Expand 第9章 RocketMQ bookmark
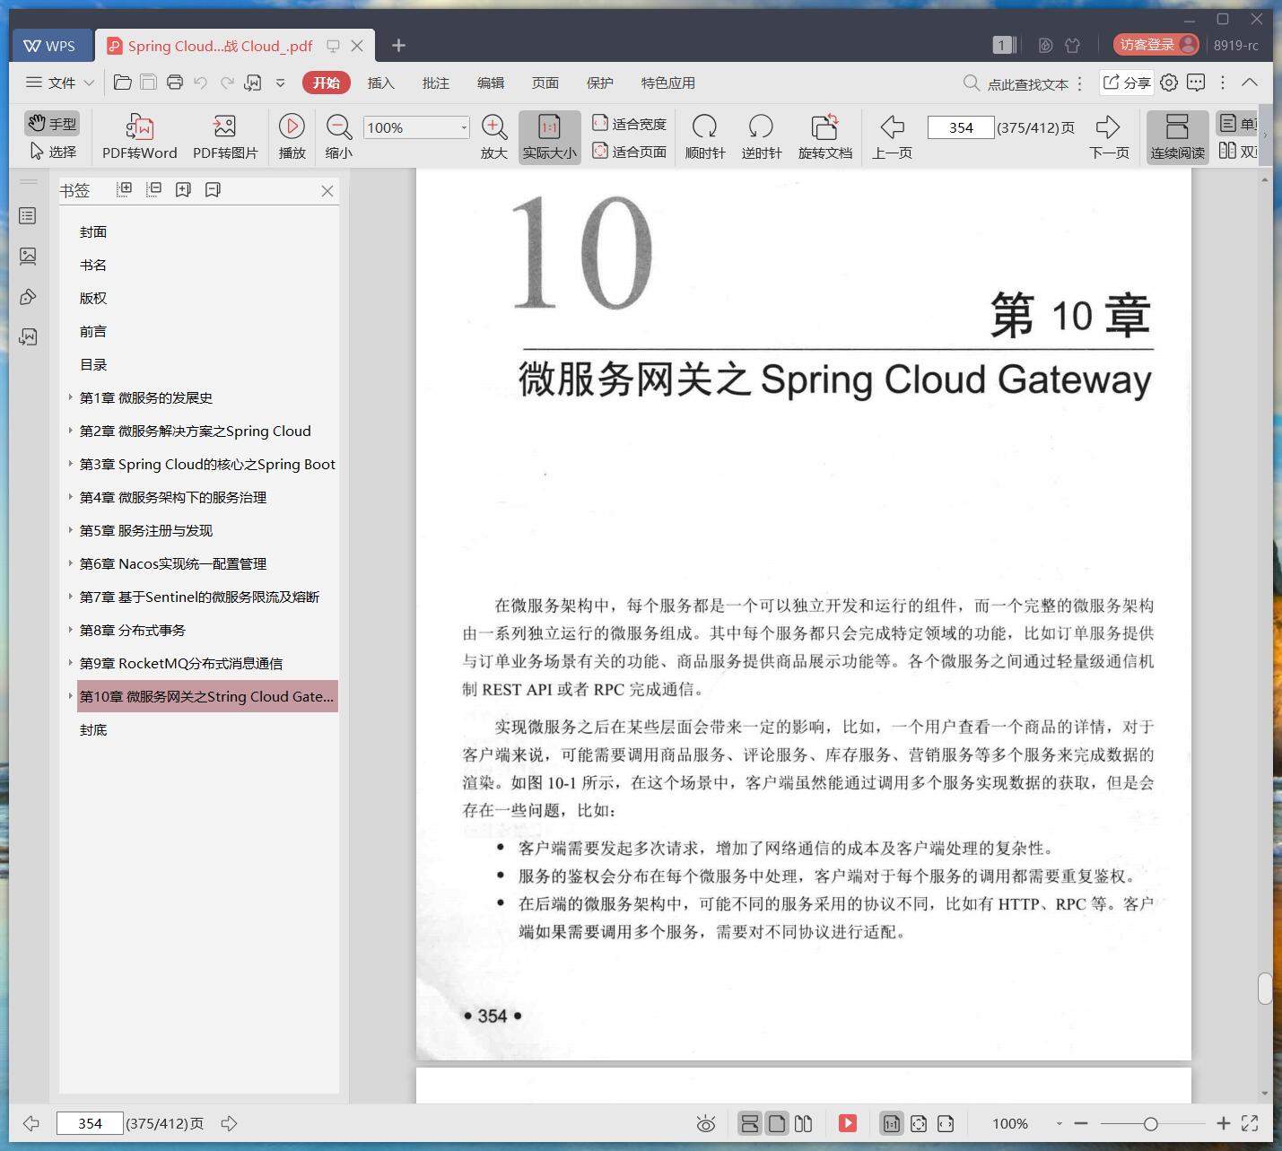The image size is (1282, 1151). tap(71, 662)
